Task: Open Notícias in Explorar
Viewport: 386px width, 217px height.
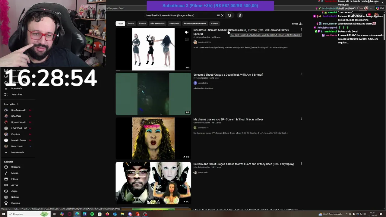Action: tap(15, 197)
